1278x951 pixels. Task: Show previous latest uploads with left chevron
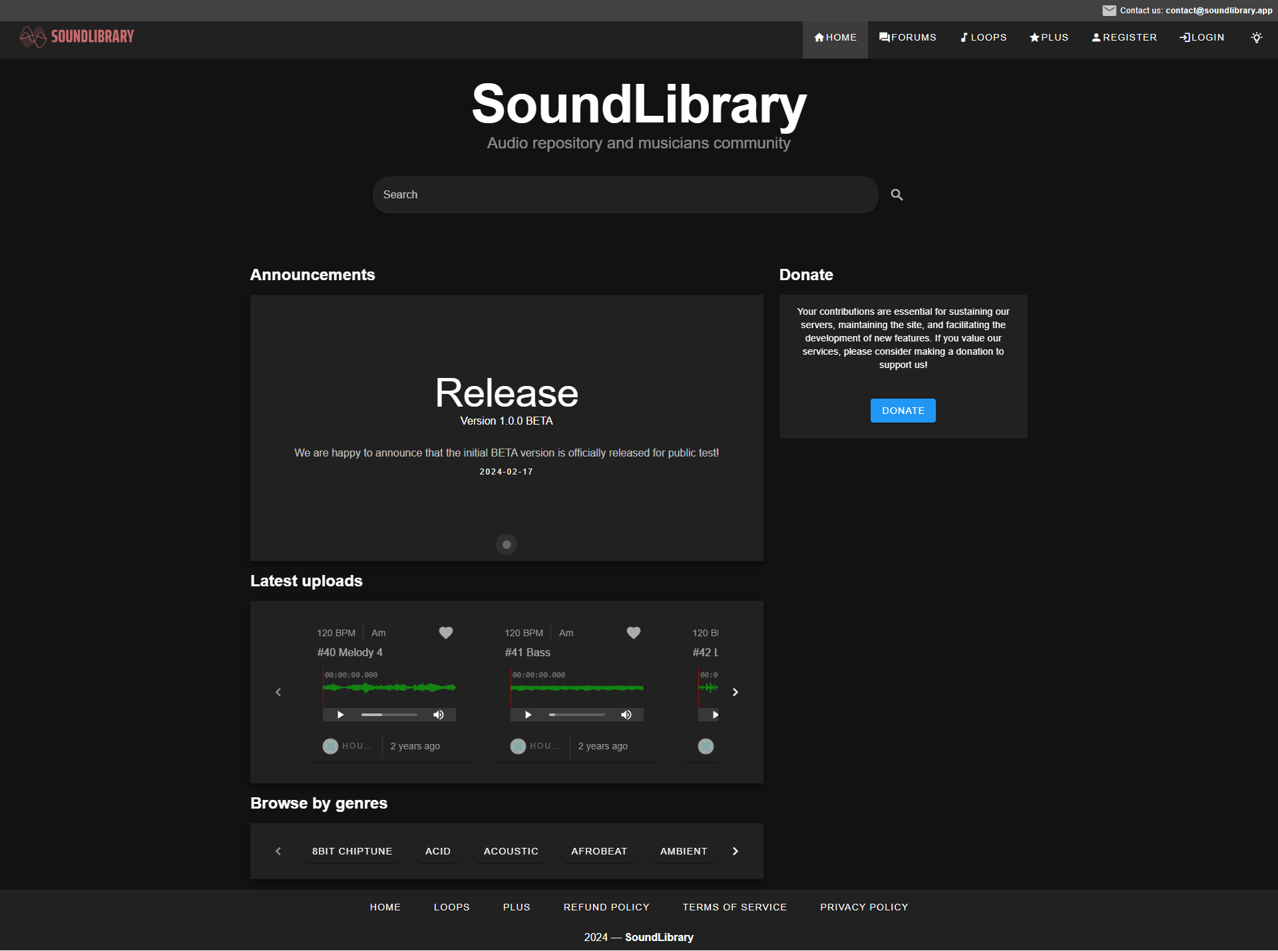point(278,692)
